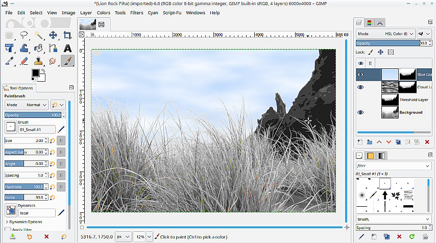Image resolution: width=436 pixels, height=243 pixels.
Task: Open the Colors menu
Action: 104,13
